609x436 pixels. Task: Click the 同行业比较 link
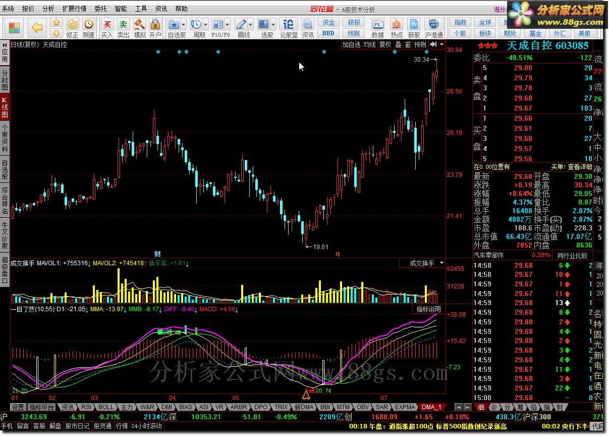(572, 255)
